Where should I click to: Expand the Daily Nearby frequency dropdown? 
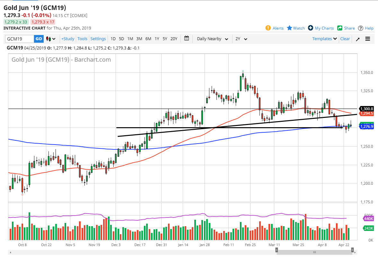[x=212, y=39]
